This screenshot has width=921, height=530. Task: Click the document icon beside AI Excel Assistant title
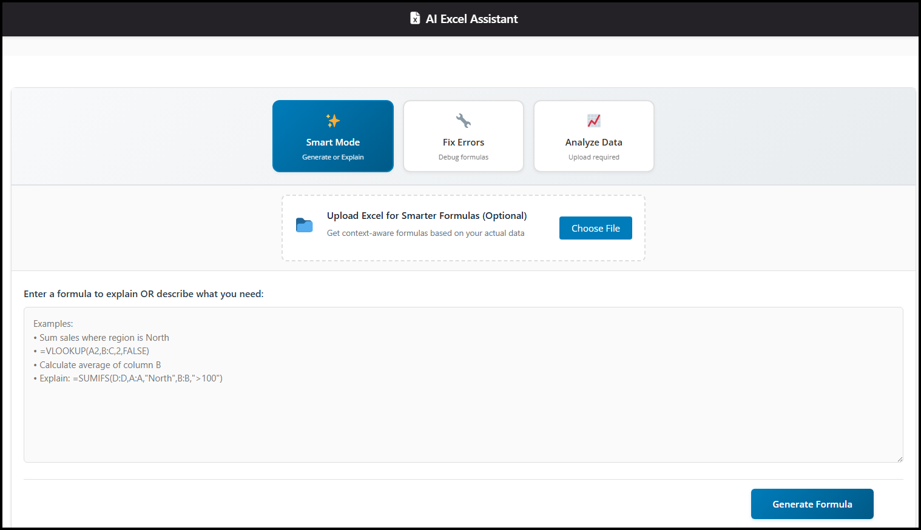pos(415,18)
